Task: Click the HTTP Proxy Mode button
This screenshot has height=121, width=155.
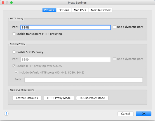Action: [59, 98]
